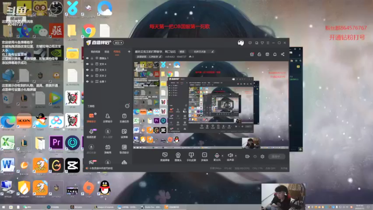
Task: Lock the 摄像头 1 layer
Action: 92,58
